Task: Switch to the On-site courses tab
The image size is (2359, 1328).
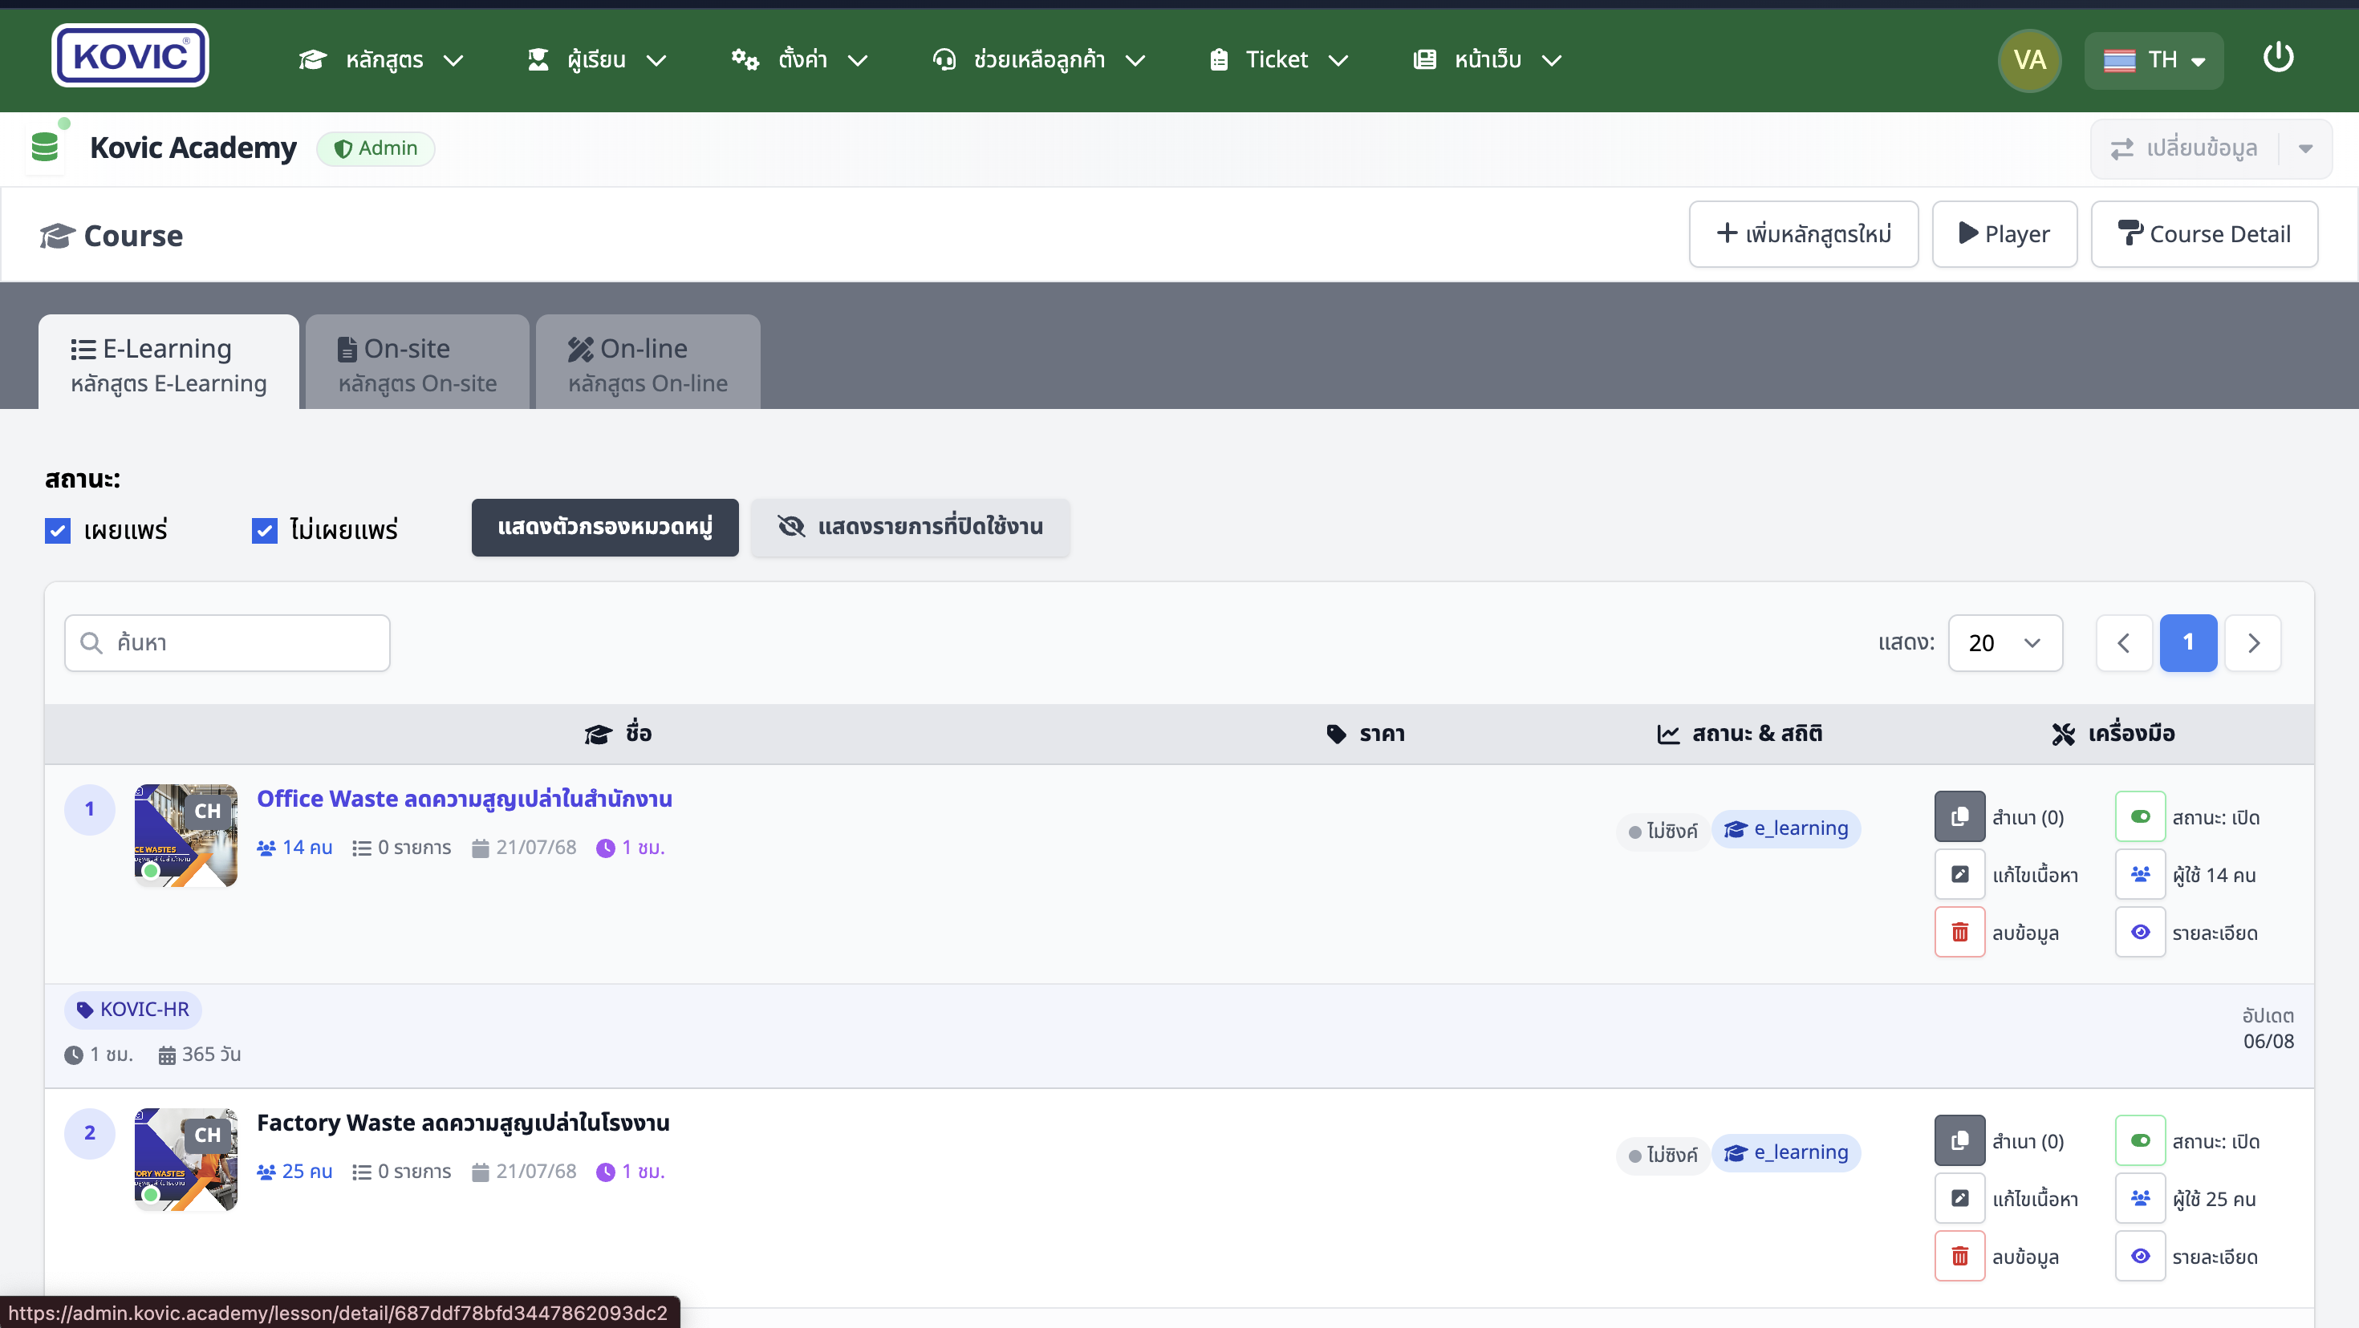Action: click(x=416, y=363)
